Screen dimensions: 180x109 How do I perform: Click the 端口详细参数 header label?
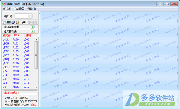11,27
